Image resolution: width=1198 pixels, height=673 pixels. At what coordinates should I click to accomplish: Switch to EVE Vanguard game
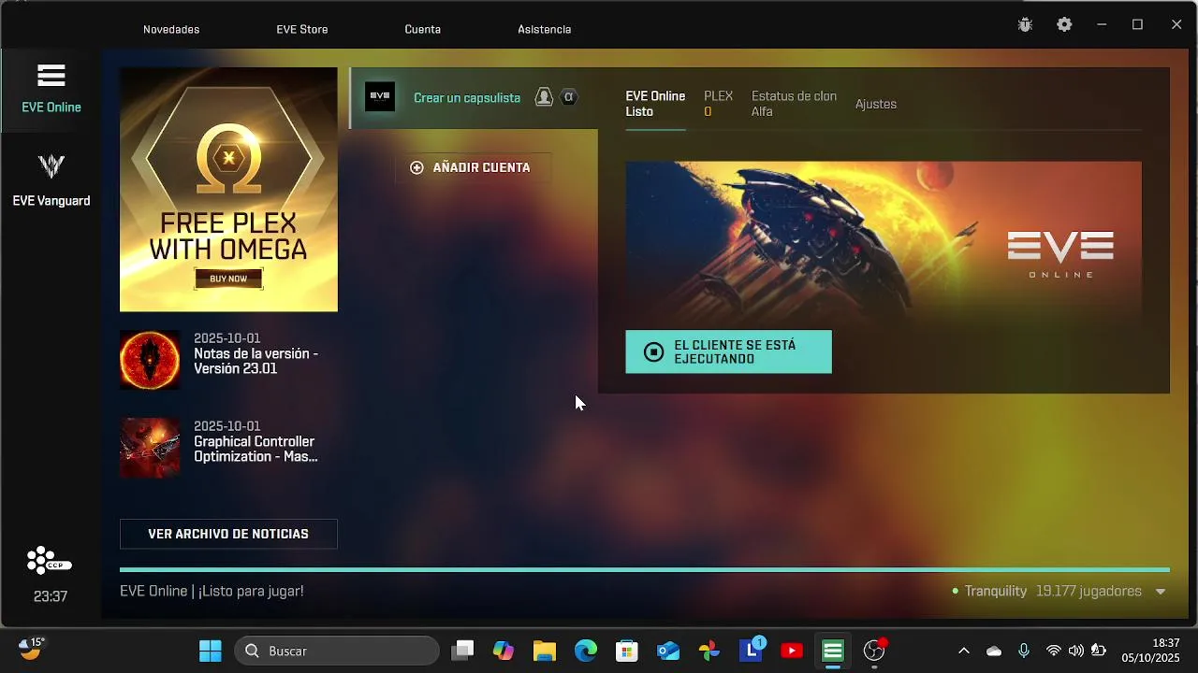pos(51,180)
